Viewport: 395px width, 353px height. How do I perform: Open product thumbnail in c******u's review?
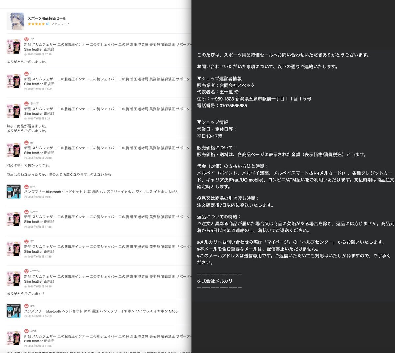coord(13,279)
